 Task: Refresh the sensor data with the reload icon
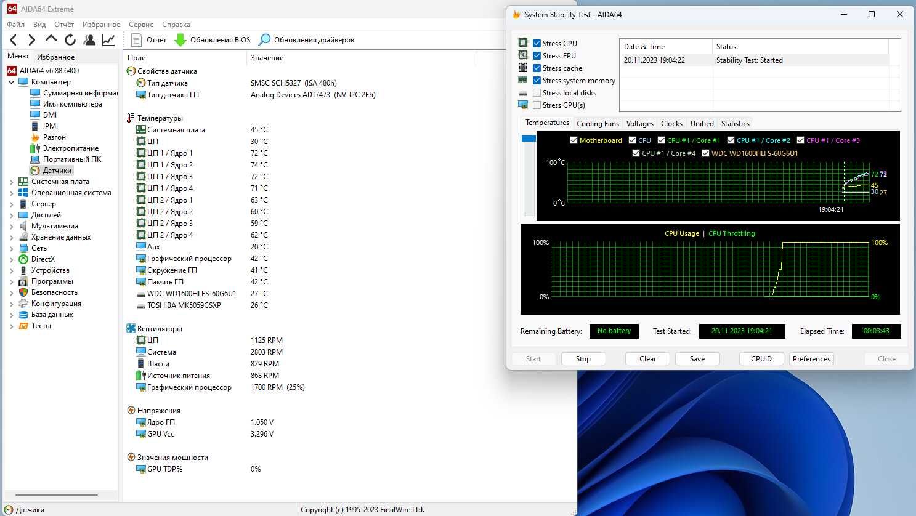pyautogui.click(x=70, y=40)
